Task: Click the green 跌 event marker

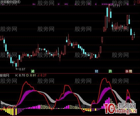Action: point(110,71)
